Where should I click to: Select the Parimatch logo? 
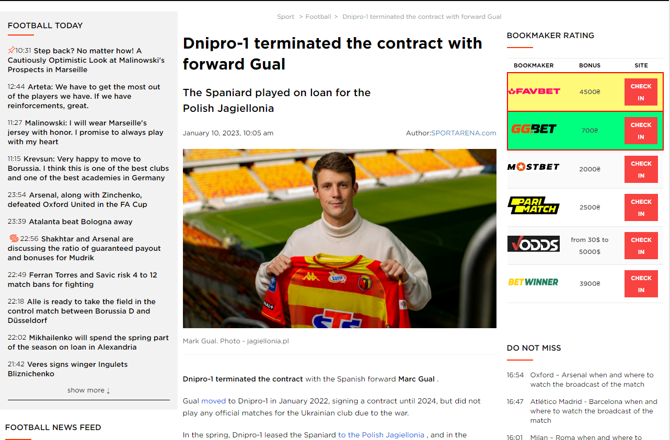pyautogui.click(x=534, y=205)
